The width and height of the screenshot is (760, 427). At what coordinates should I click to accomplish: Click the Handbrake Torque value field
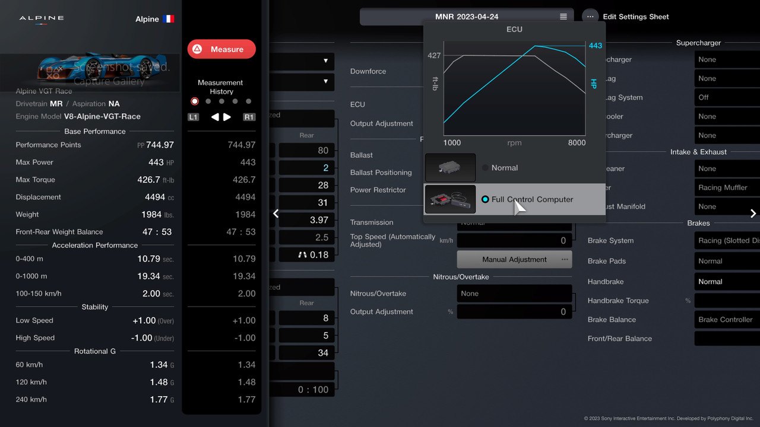[x=727, y=301]
